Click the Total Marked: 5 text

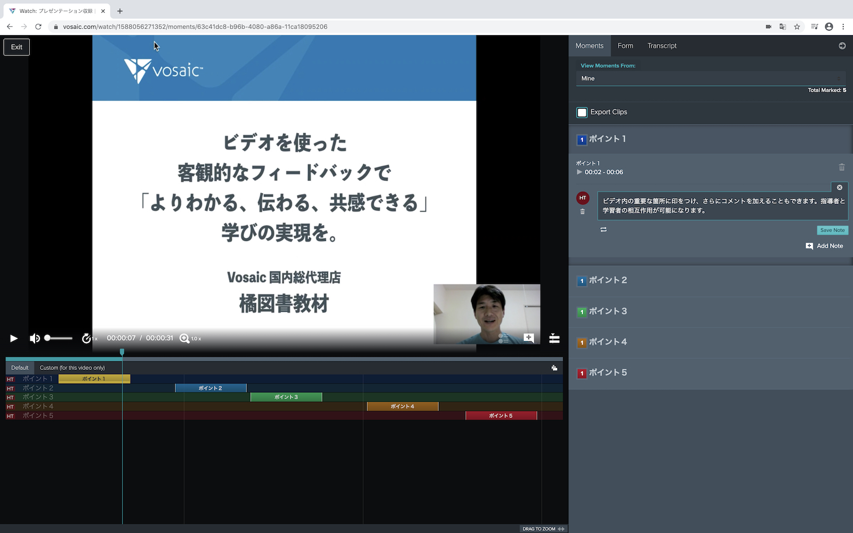tap(827, 90)
